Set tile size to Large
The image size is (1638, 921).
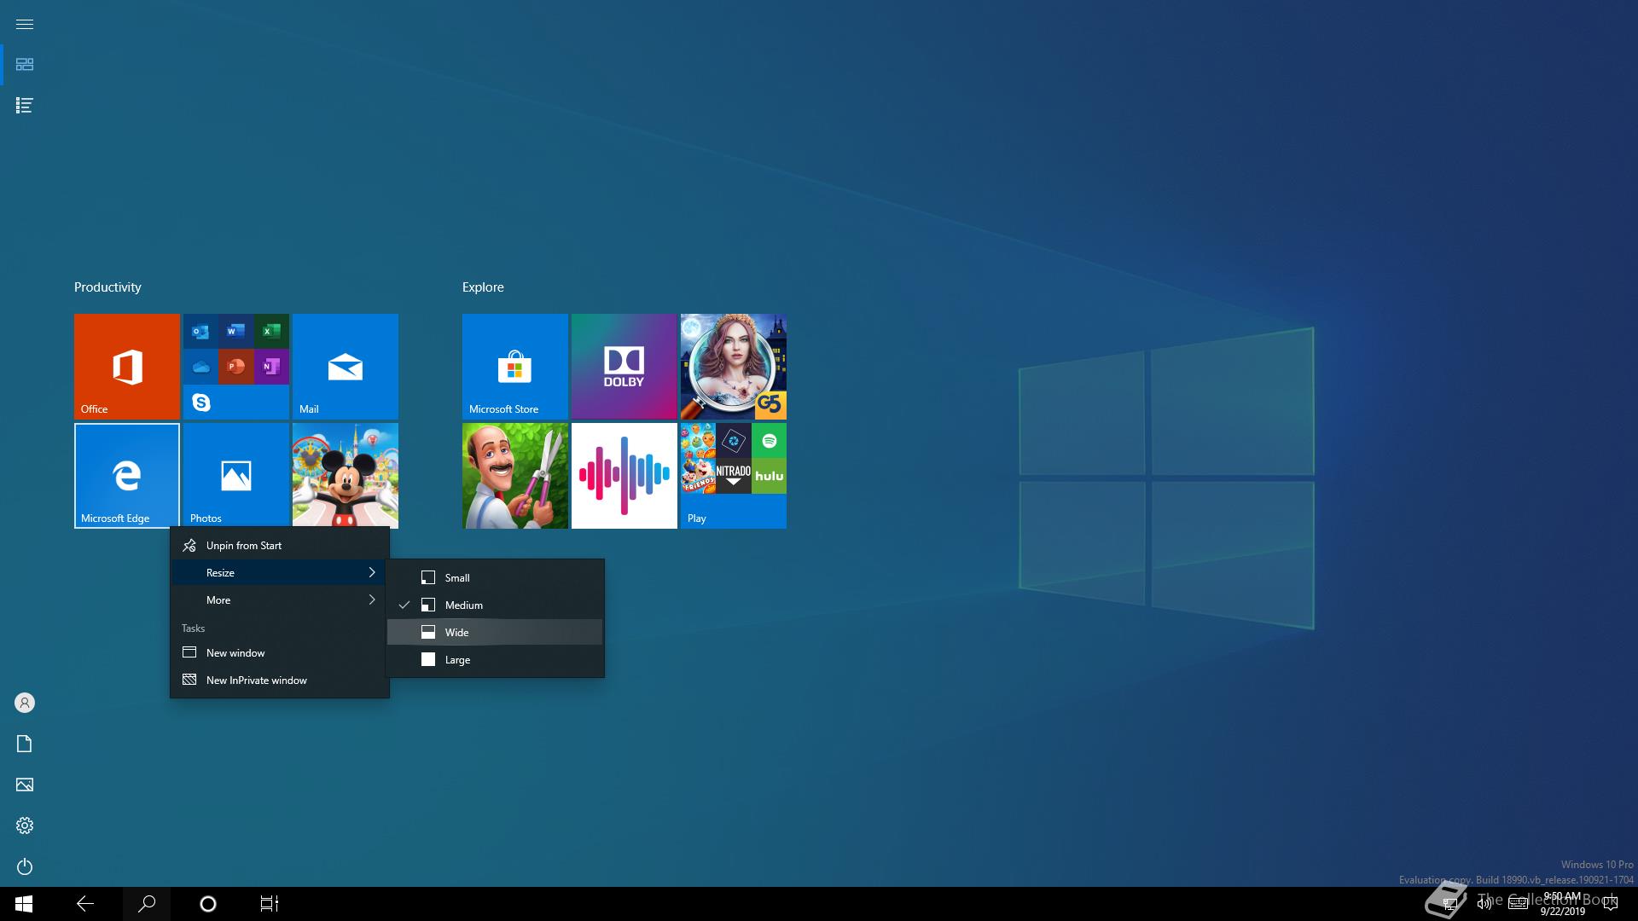tap(495, 660)
